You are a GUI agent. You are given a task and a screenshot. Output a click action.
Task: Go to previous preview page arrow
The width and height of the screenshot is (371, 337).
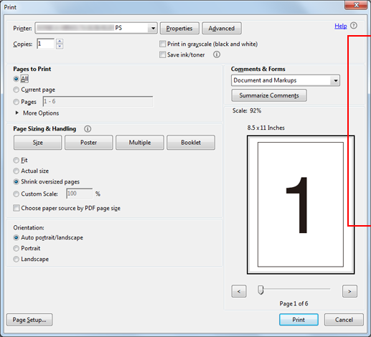(239, 291)
